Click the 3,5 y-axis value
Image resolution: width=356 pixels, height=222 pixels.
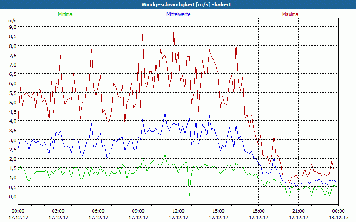pyautogui.click(x=12, y=131)
